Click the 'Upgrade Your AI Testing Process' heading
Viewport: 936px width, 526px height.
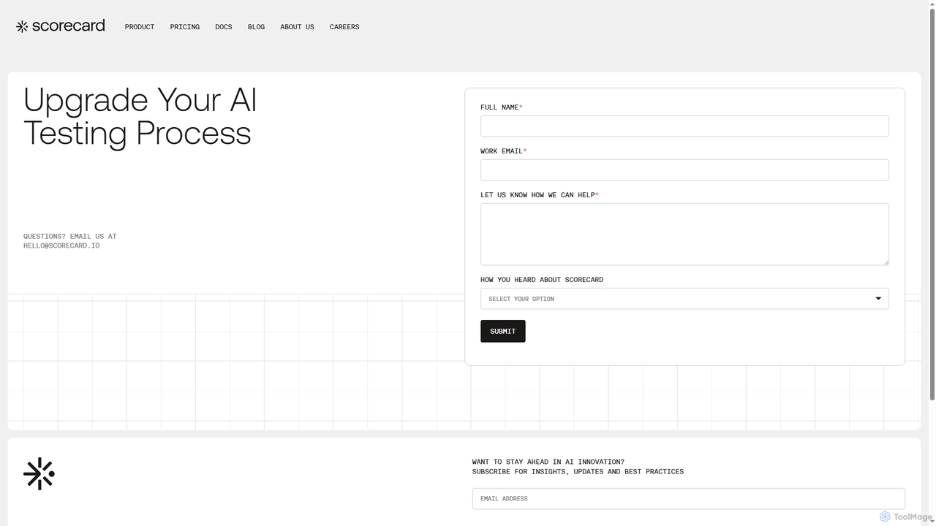point(140,117)
